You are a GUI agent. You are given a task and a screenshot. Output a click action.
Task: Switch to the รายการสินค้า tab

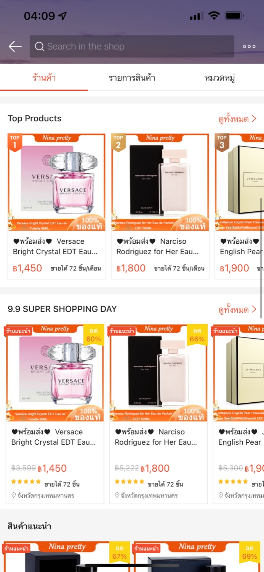pos(132,78)
